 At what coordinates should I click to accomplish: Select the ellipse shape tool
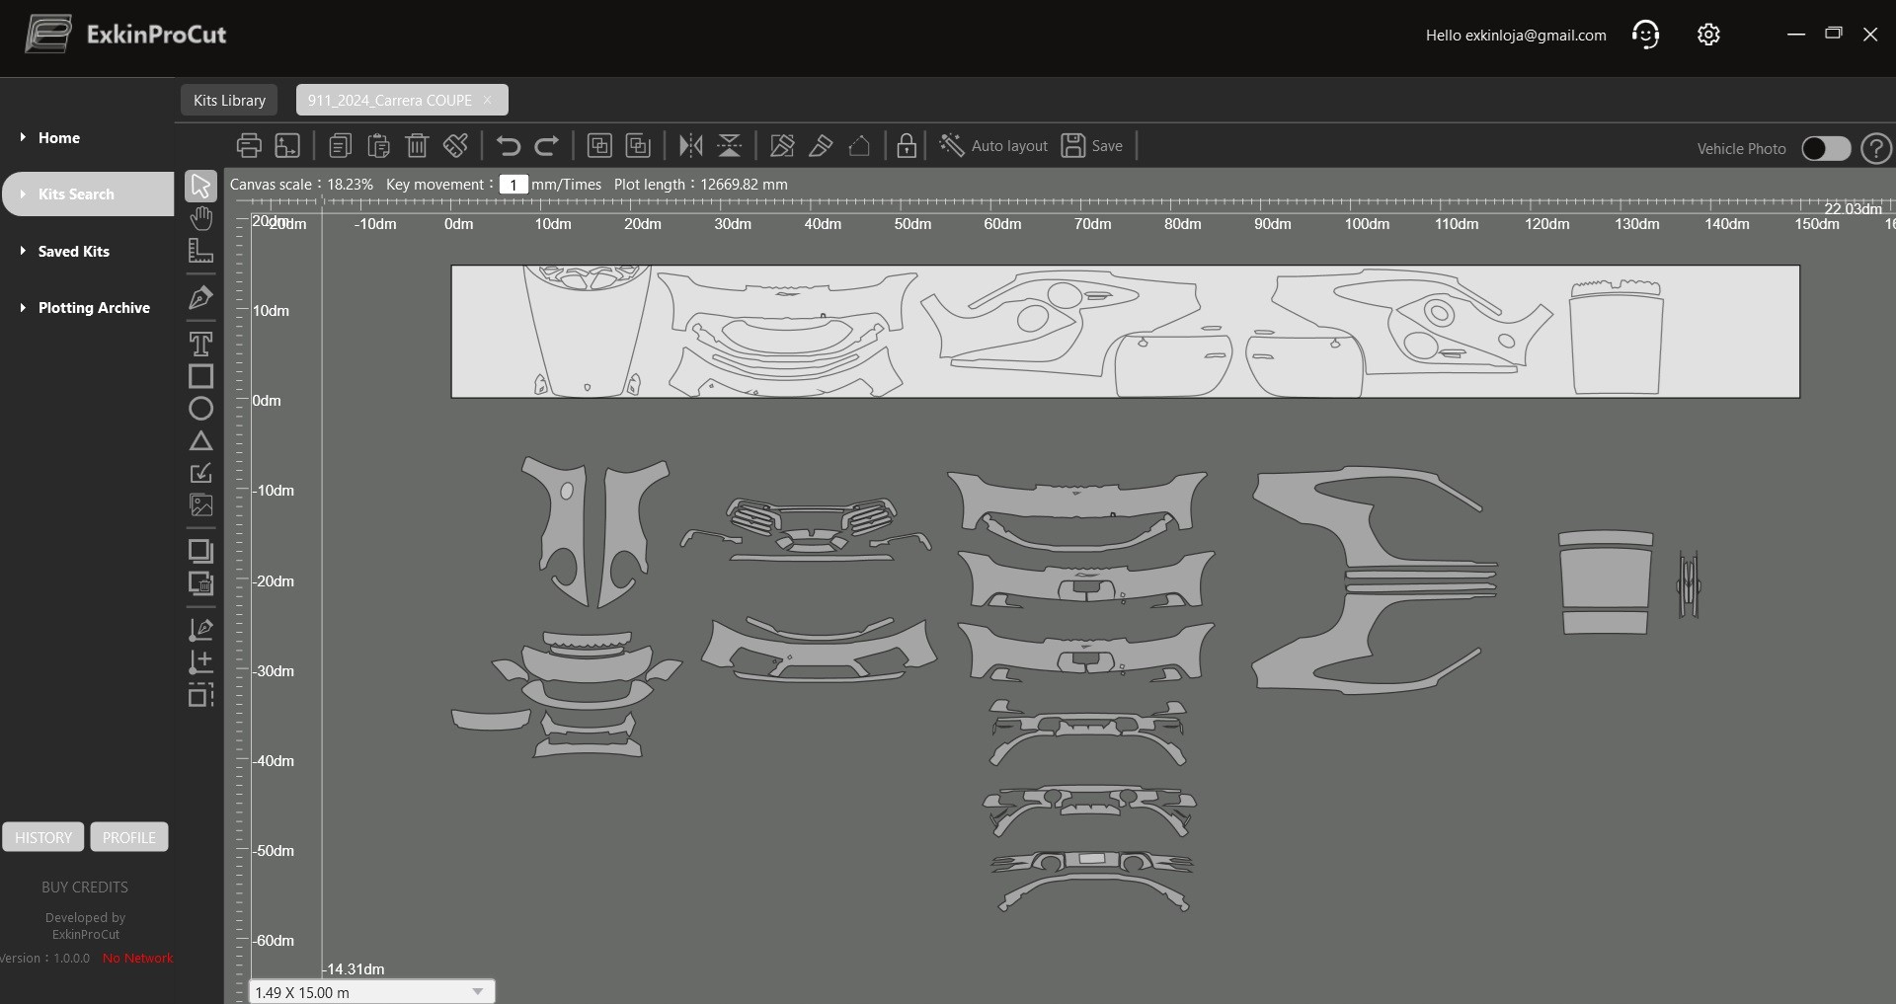coord(200,409)
